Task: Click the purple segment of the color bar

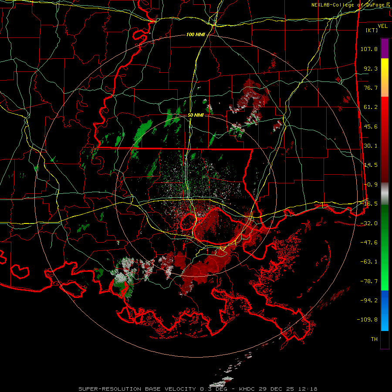Action: pyautogui.click(x=385, y=48)
